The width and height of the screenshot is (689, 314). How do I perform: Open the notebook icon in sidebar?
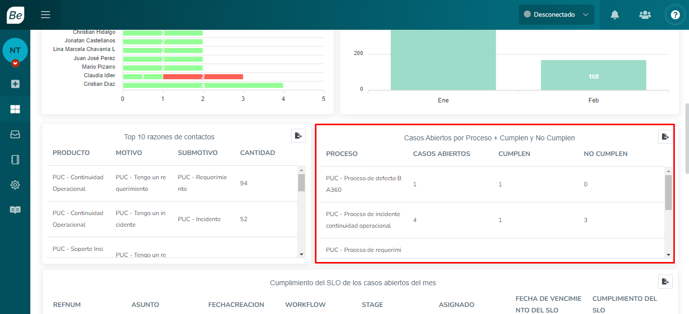(x=15, y=160)
